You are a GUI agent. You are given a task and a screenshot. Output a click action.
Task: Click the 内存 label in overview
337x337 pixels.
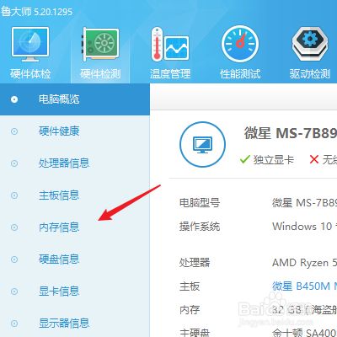(190, 310)
